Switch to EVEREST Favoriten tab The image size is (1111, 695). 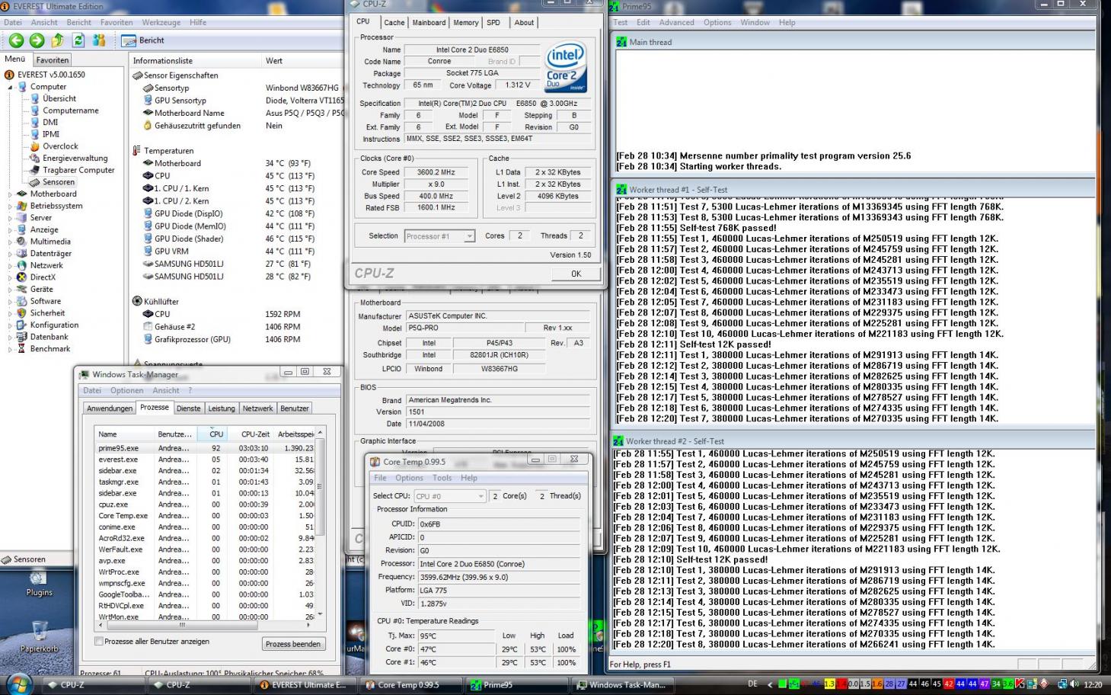pos(53,60)
